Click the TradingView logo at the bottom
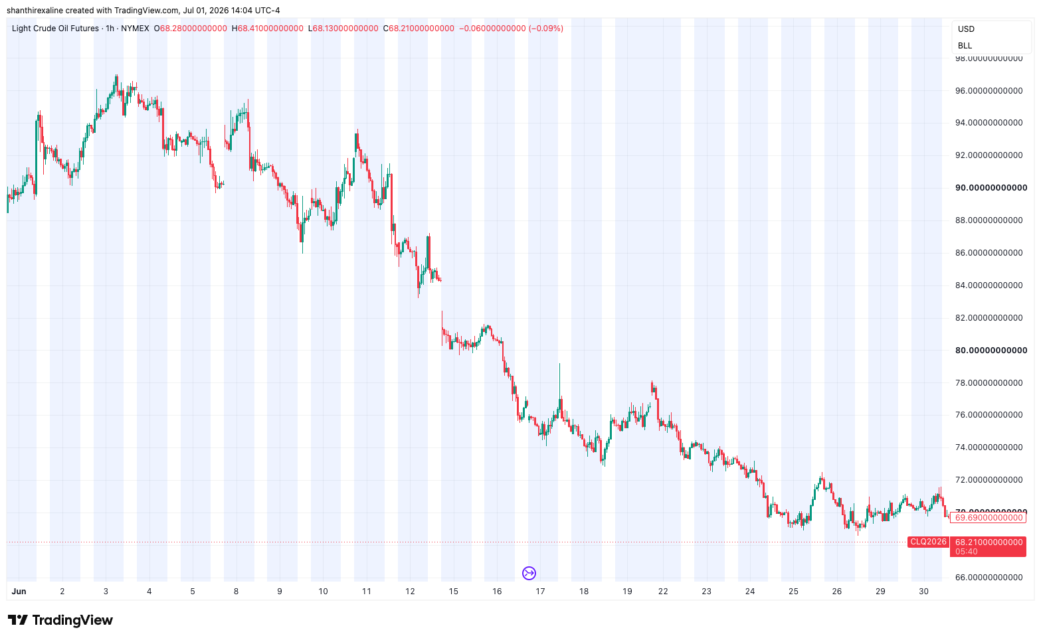This screenshot has height=640, width=1041. (60, 620)
